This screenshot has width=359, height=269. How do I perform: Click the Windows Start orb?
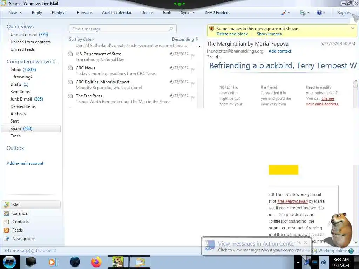pyautogui.click(x=9, y=262)
